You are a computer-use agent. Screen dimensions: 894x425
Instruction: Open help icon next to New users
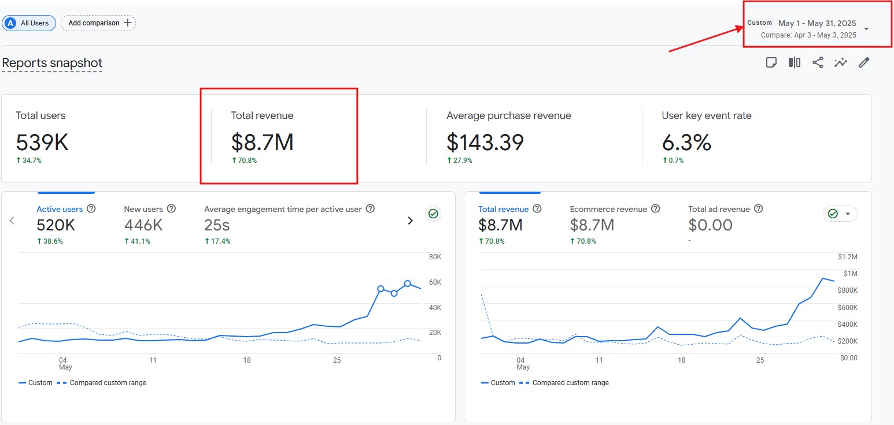pos(171,209)
